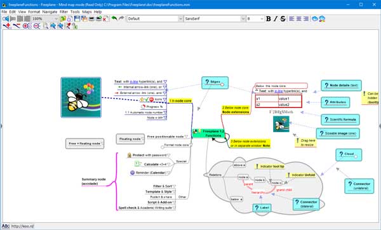
Task: Select the 'Attributes' help node
Action: click(x=335, y=102)
